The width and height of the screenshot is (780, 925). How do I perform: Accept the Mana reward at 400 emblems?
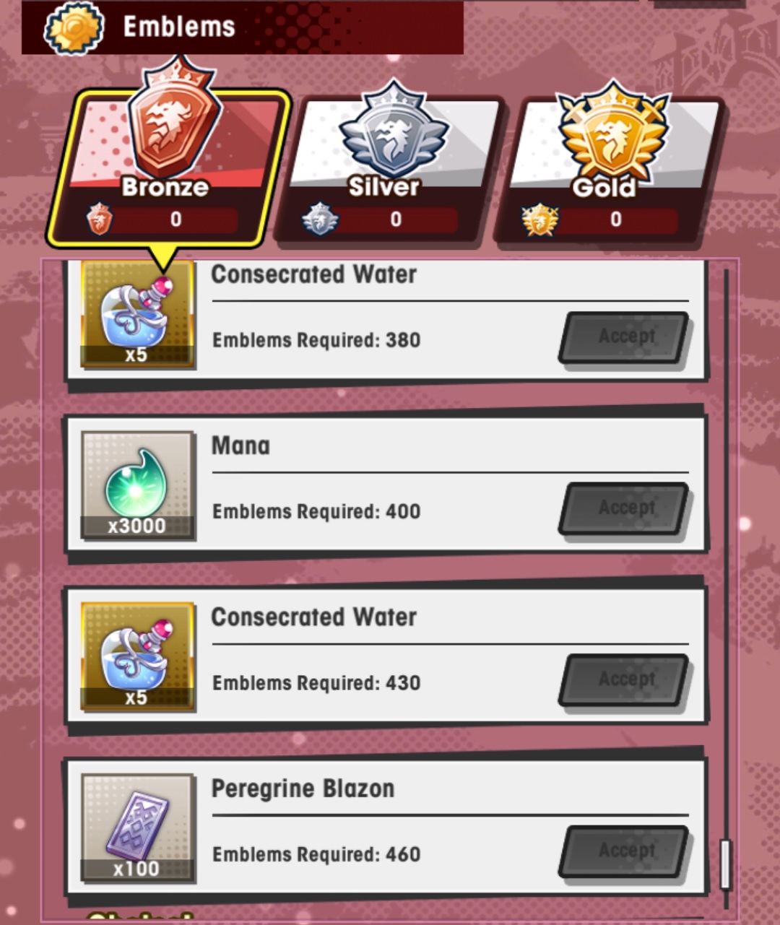[625, 509]
